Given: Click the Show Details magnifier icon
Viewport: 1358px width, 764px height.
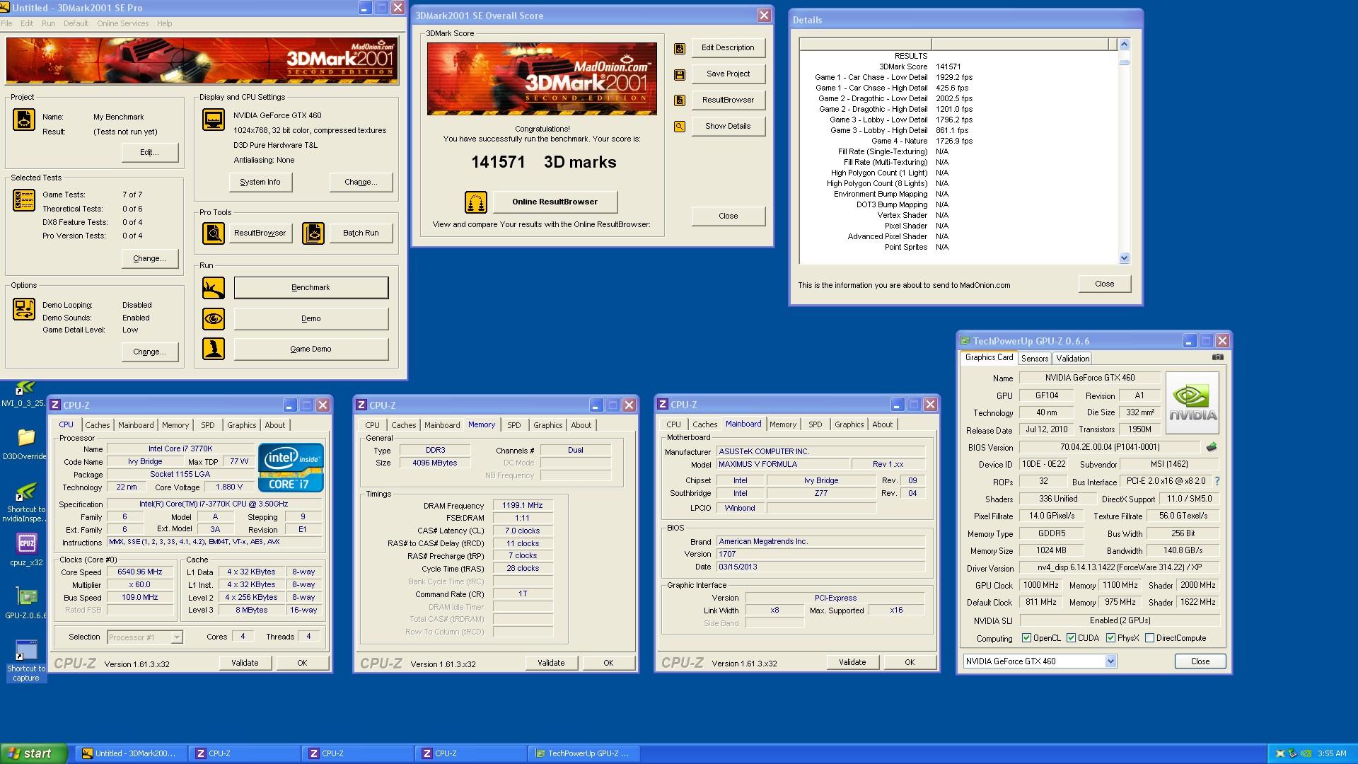Looking at the screenshot, I should click(x=680, y=127).
